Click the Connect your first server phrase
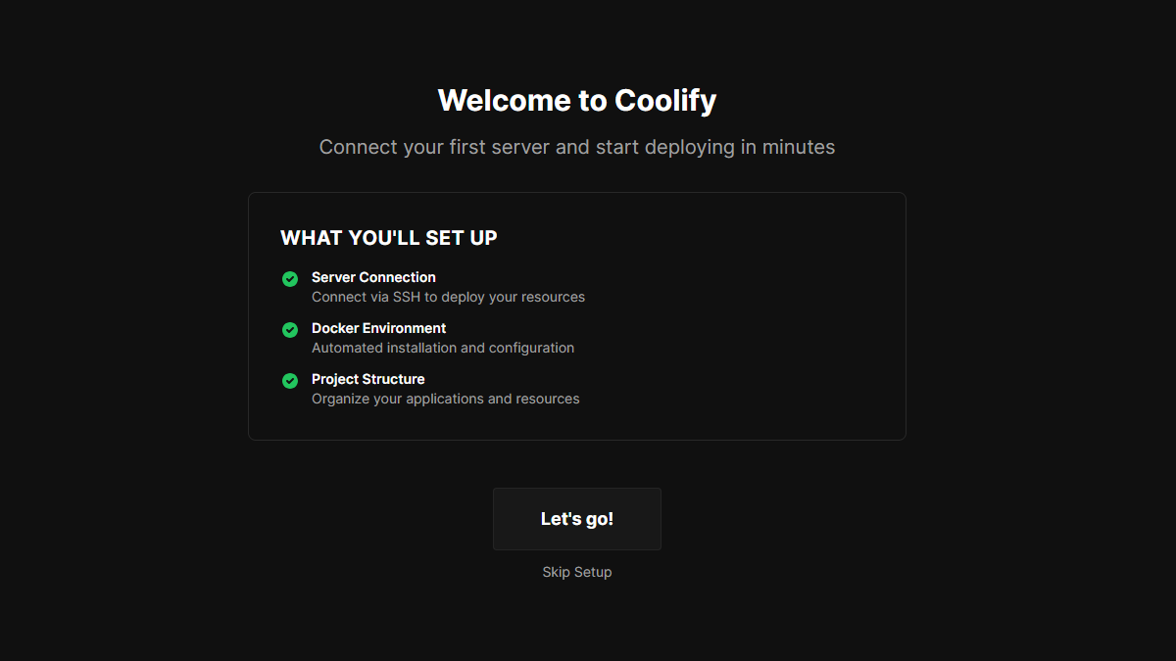The image size is (1176, 661). click(x=434, y=147)
